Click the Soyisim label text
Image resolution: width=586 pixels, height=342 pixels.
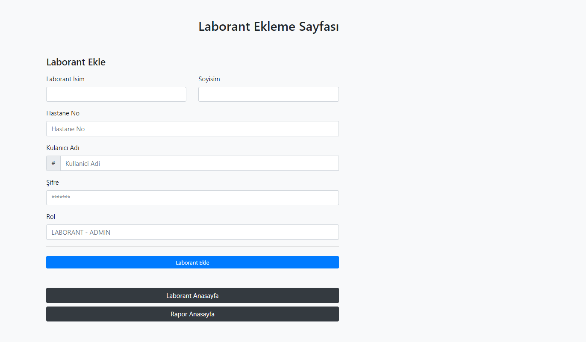click(x=209, y=79)
